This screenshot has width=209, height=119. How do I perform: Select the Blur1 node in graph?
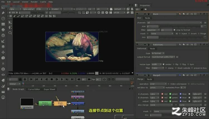point(60,104)
